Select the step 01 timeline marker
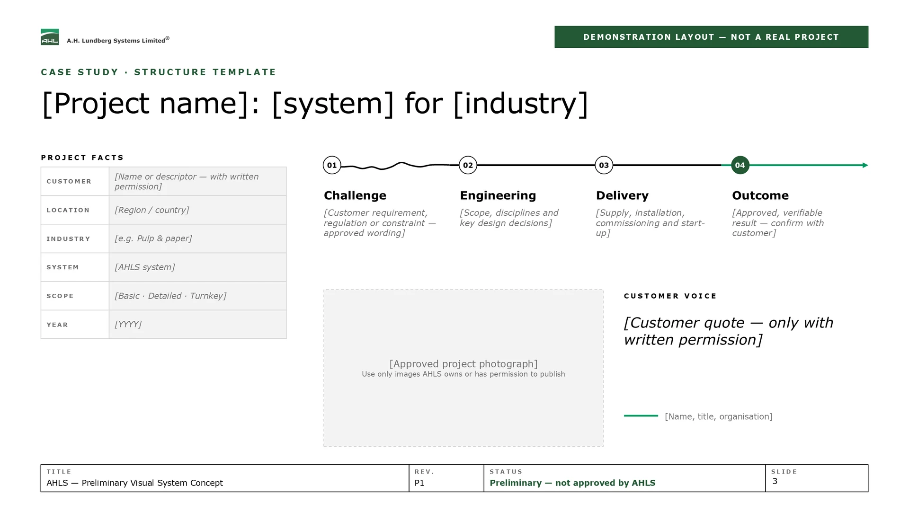 click(332, 165)
